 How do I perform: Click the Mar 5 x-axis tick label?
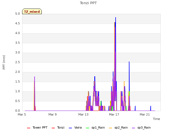coord(22,114)
